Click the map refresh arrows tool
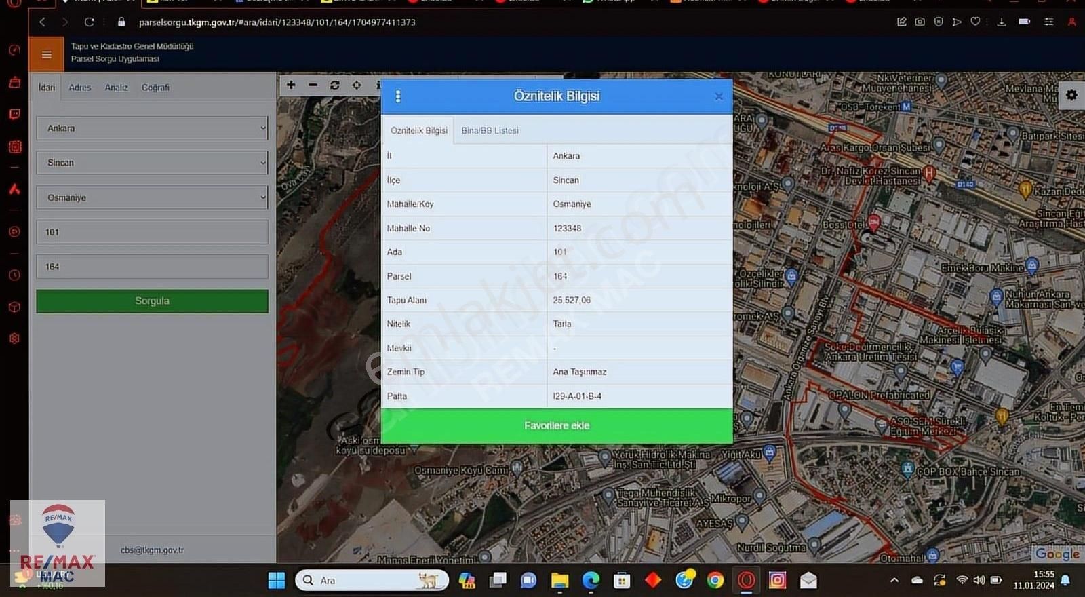The width and height of the screenshot is (1085, 597). pyautogui.click(x=334, y=85)
